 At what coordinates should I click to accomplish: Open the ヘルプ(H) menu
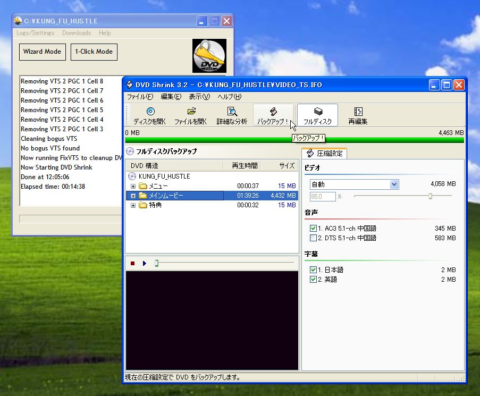pyautogui.click(x=229, y=97)
